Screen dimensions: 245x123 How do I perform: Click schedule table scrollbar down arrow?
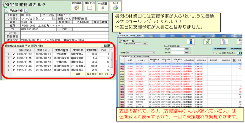pos(111,74)
